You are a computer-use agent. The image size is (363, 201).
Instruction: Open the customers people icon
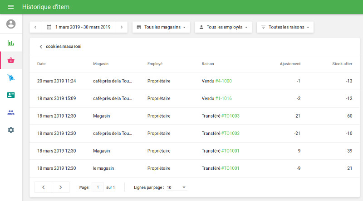[x=11, y=112]
